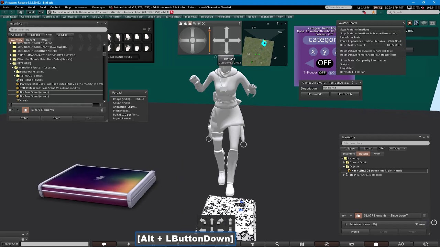Click the power icon at right edge
This screenshot has width=440, height=247.
(x=434, y=222)
